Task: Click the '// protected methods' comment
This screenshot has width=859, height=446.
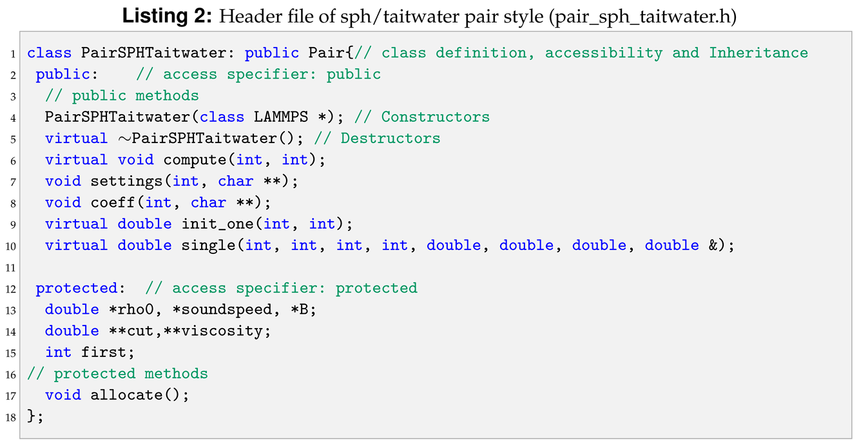Action: (x=117, y=373)
